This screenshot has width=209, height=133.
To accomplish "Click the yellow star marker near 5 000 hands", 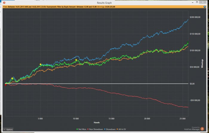I will 41,64.
